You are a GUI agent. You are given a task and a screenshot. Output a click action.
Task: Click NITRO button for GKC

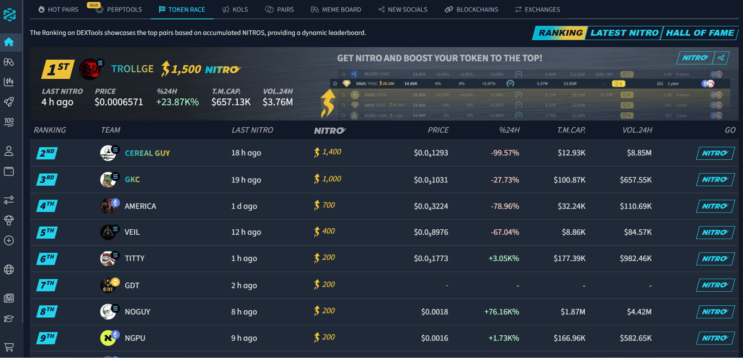[715, 179]
